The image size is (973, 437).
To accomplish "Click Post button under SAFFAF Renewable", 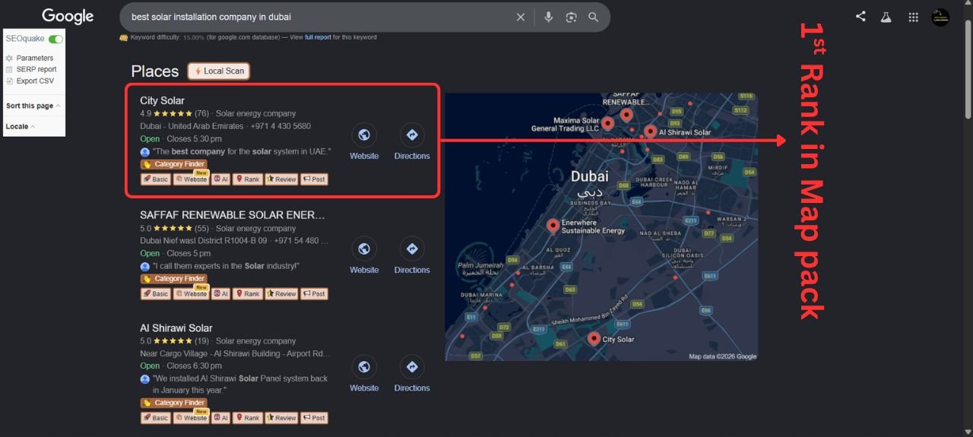I will pos(314,293).
